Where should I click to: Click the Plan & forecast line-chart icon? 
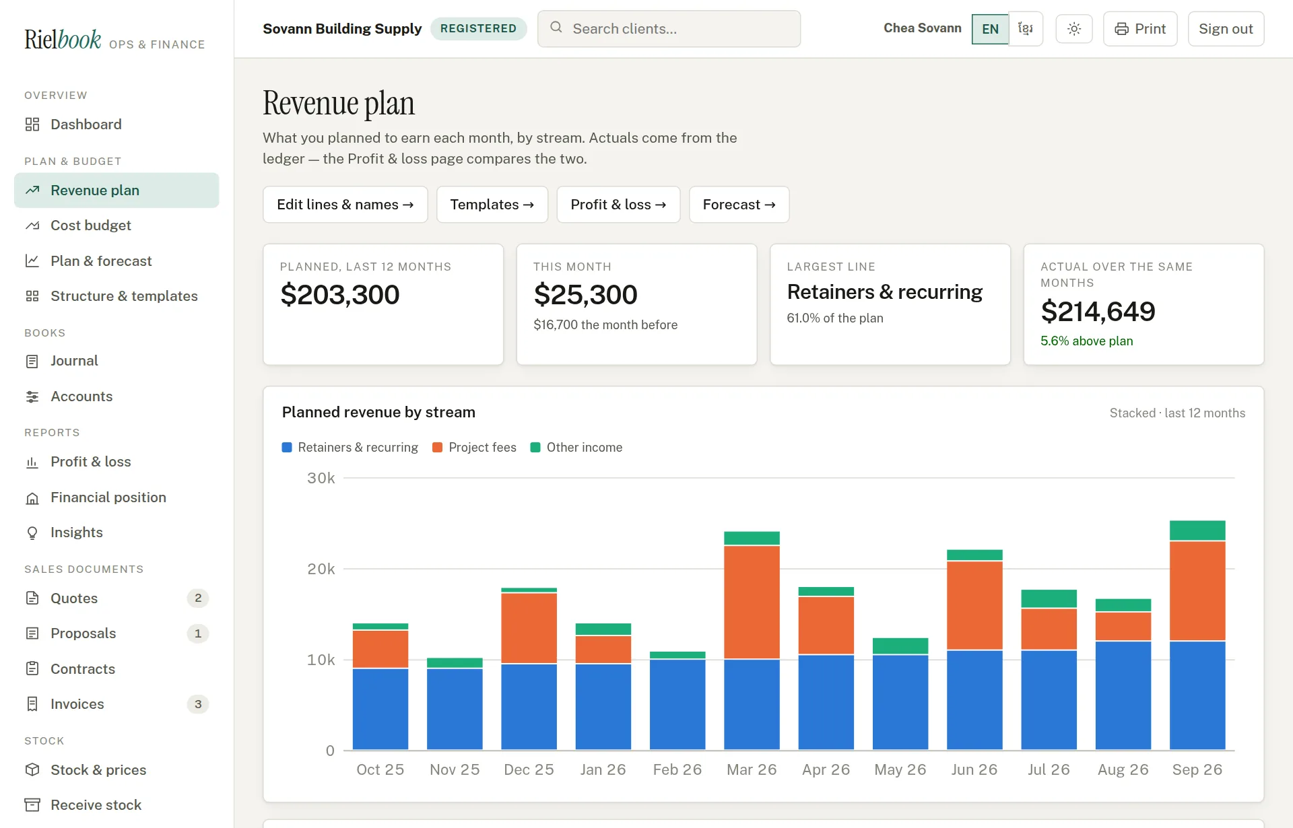[32, 261]
